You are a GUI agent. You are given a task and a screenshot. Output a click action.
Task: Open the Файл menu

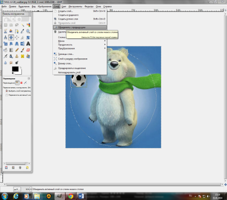point(4,6)
